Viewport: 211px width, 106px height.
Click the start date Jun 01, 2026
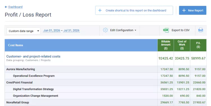point(52,30)
